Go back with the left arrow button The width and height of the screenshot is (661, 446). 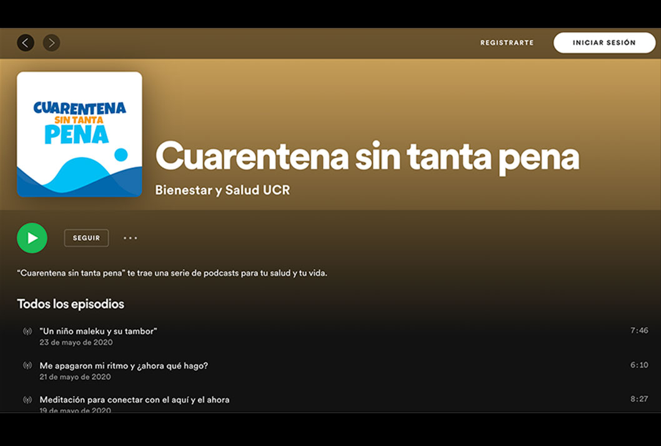click(25, 42)
